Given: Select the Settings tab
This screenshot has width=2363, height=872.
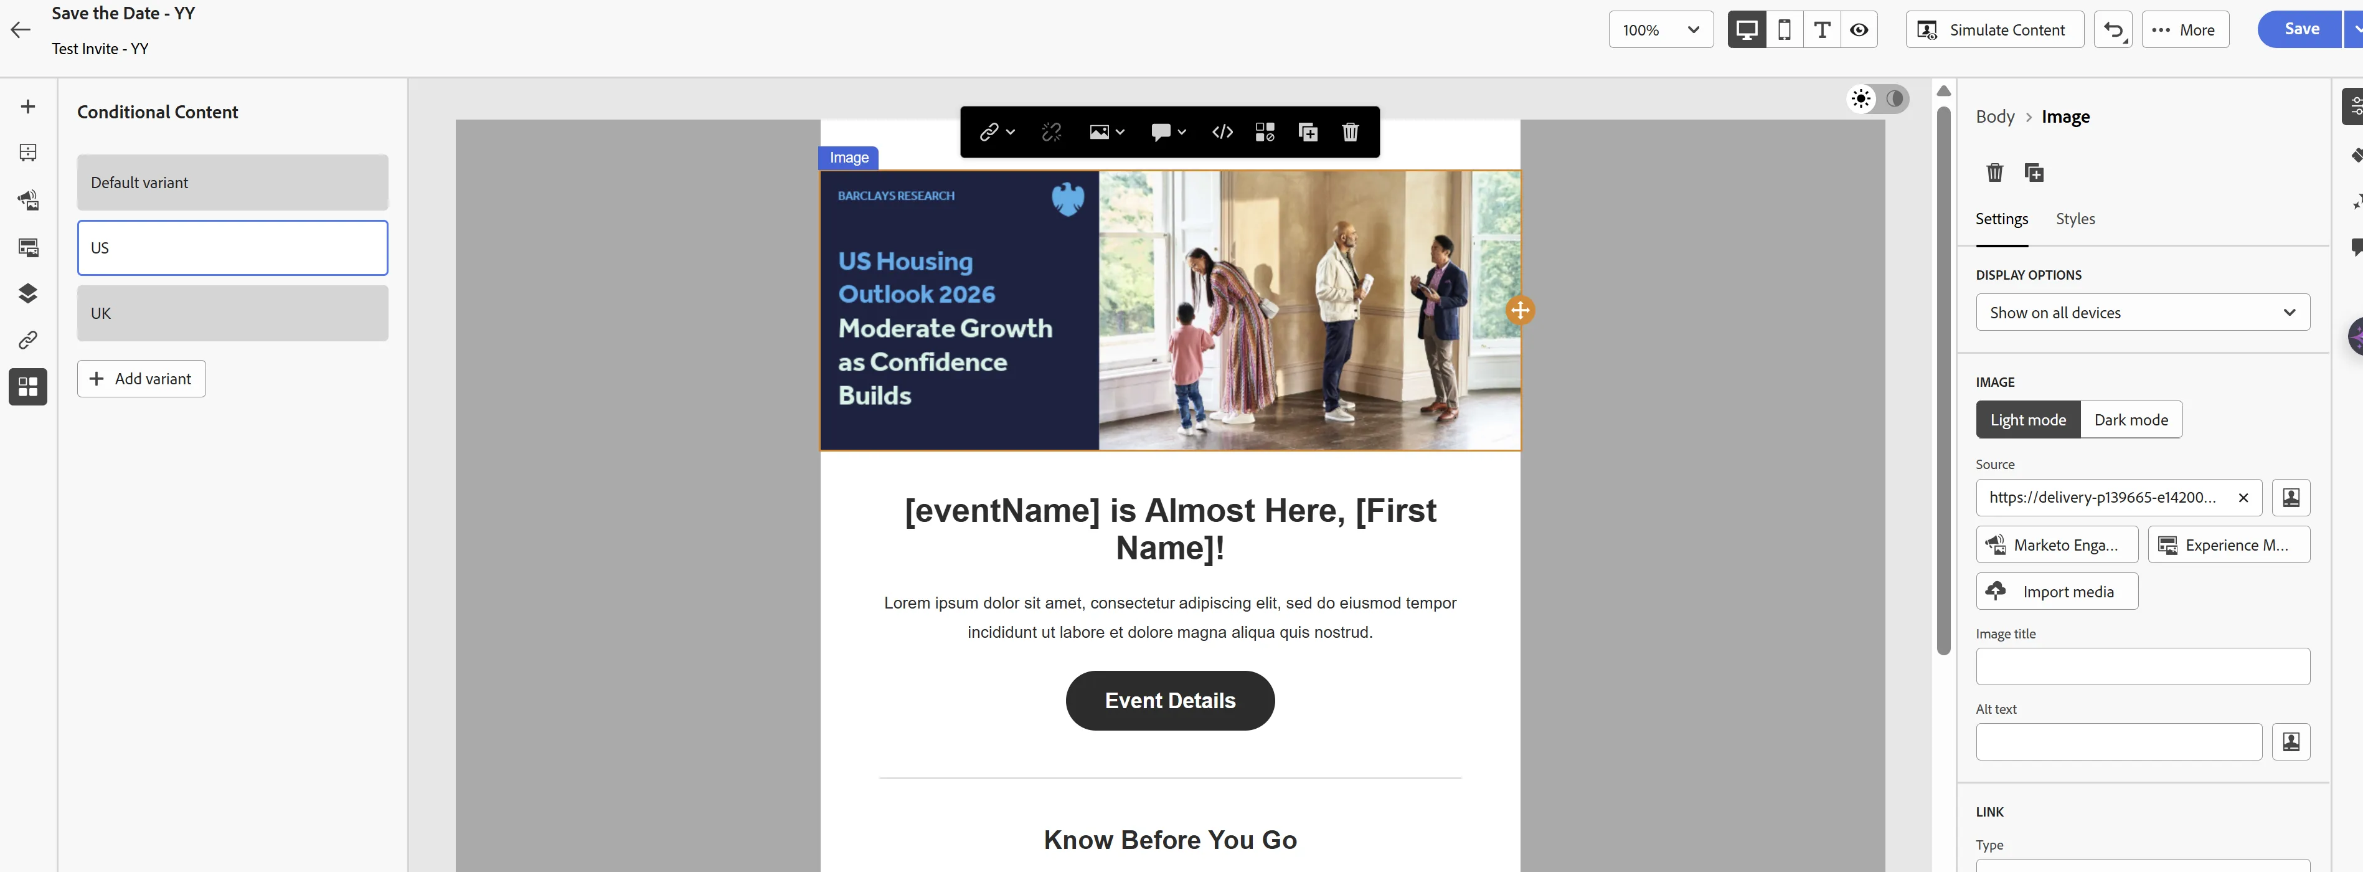Looking at the screenshot, I should point(2002,219).
